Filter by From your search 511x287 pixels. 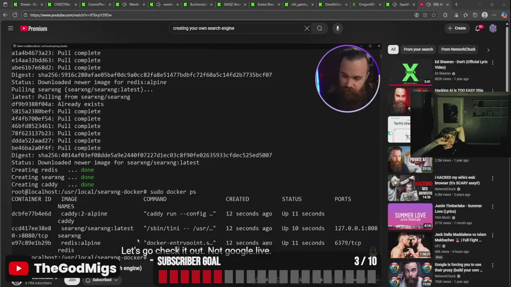418,49
